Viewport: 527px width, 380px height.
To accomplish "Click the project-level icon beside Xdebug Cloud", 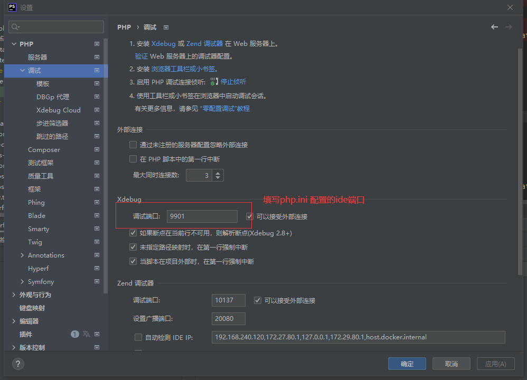I will pyautogui.click(x=97, y=110).
